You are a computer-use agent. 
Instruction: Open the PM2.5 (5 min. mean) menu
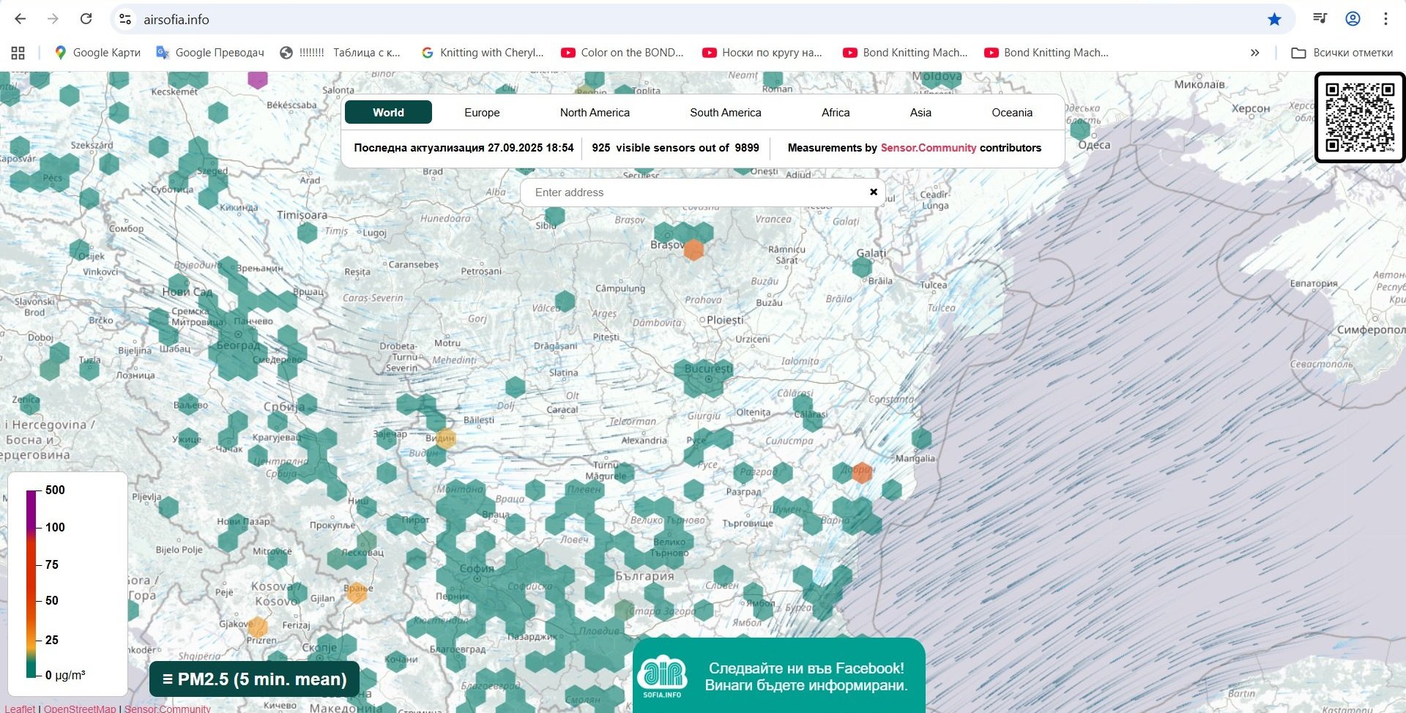pos(254,679)
